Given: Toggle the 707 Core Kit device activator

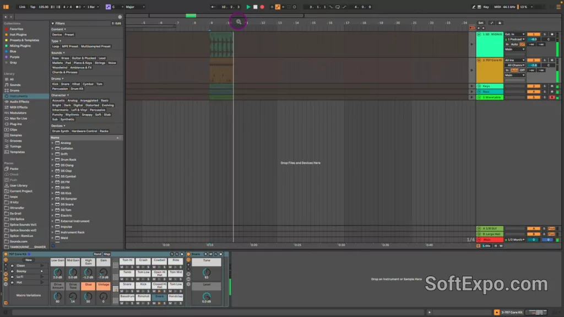Looking at the screenshot, I should pyautogui.click(x=6, y=254).
